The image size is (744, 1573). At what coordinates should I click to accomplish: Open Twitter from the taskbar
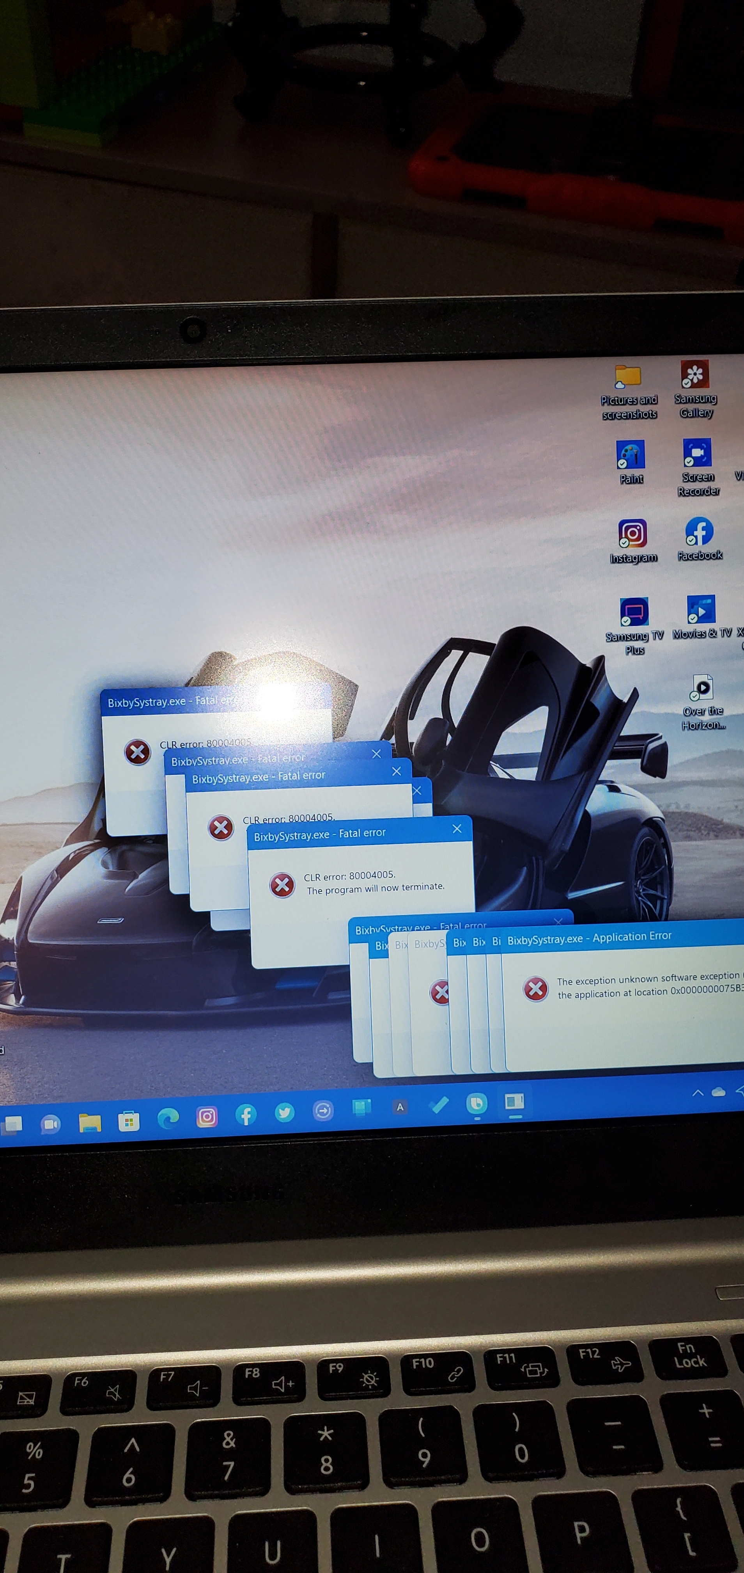point(284,1113)
